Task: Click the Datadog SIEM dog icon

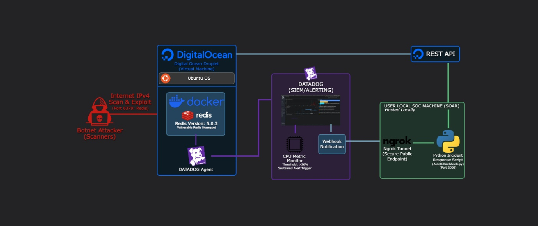Action: pos(310,73)
